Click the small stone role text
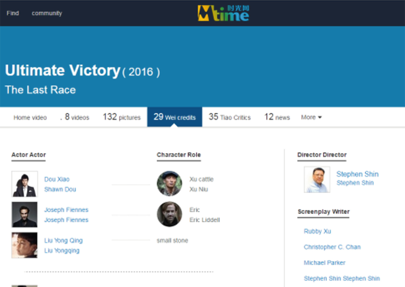Image resolution: width=405 pixels, height=287 pixels. 172,240
